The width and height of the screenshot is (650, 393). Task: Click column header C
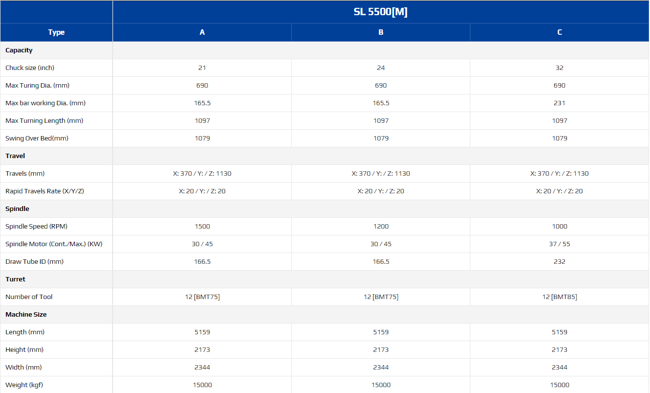tap(559, 32)
